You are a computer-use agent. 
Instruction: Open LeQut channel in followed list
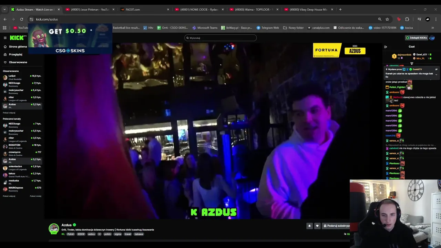point(22,77)
